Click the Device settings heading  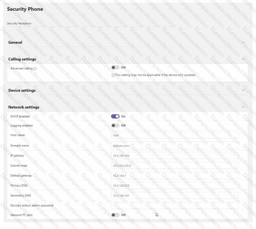pyautogui.click(x=22, y=90)
